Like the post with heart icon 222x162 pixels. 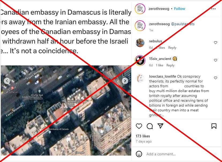(139, 126)
